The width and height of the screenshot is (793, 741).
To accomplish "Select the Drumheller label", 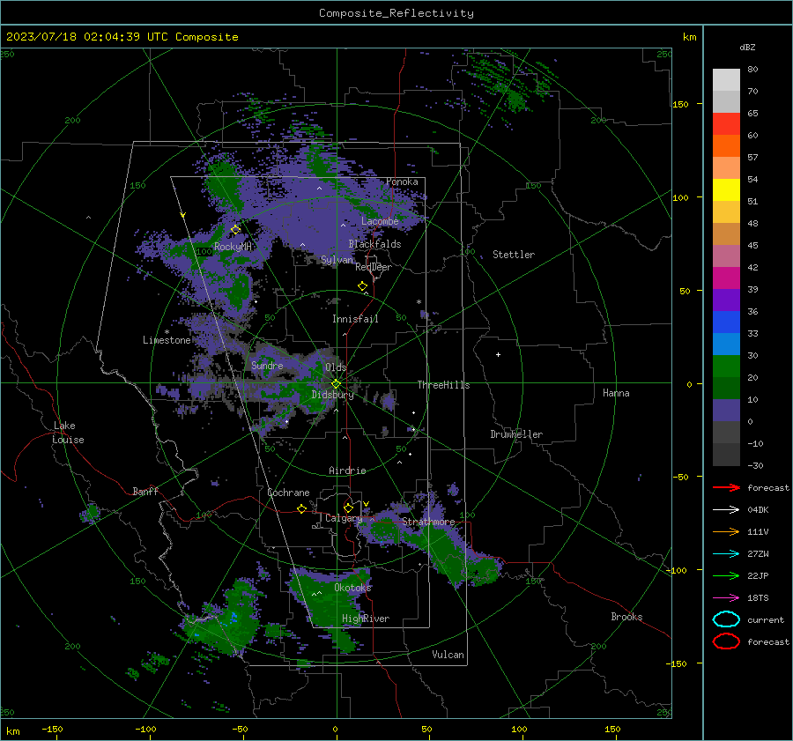I will 516,434.
